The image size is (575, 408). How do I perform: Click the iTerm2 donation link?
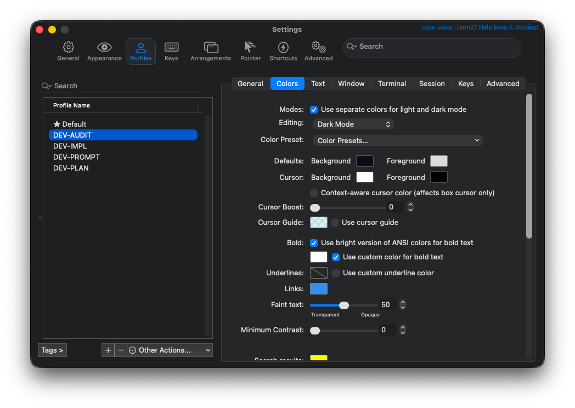click(x=480, y=26)
